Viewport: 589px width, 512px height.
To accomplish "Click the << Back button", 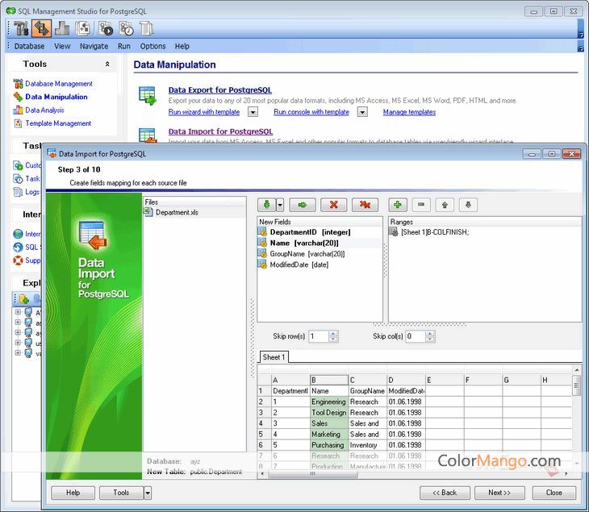I will point(445,493).
